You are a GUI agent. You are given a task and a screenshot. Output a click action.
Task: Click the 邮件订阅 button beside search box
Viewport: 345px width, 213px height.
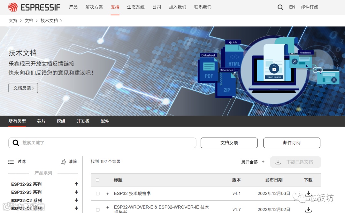(292, 143)
